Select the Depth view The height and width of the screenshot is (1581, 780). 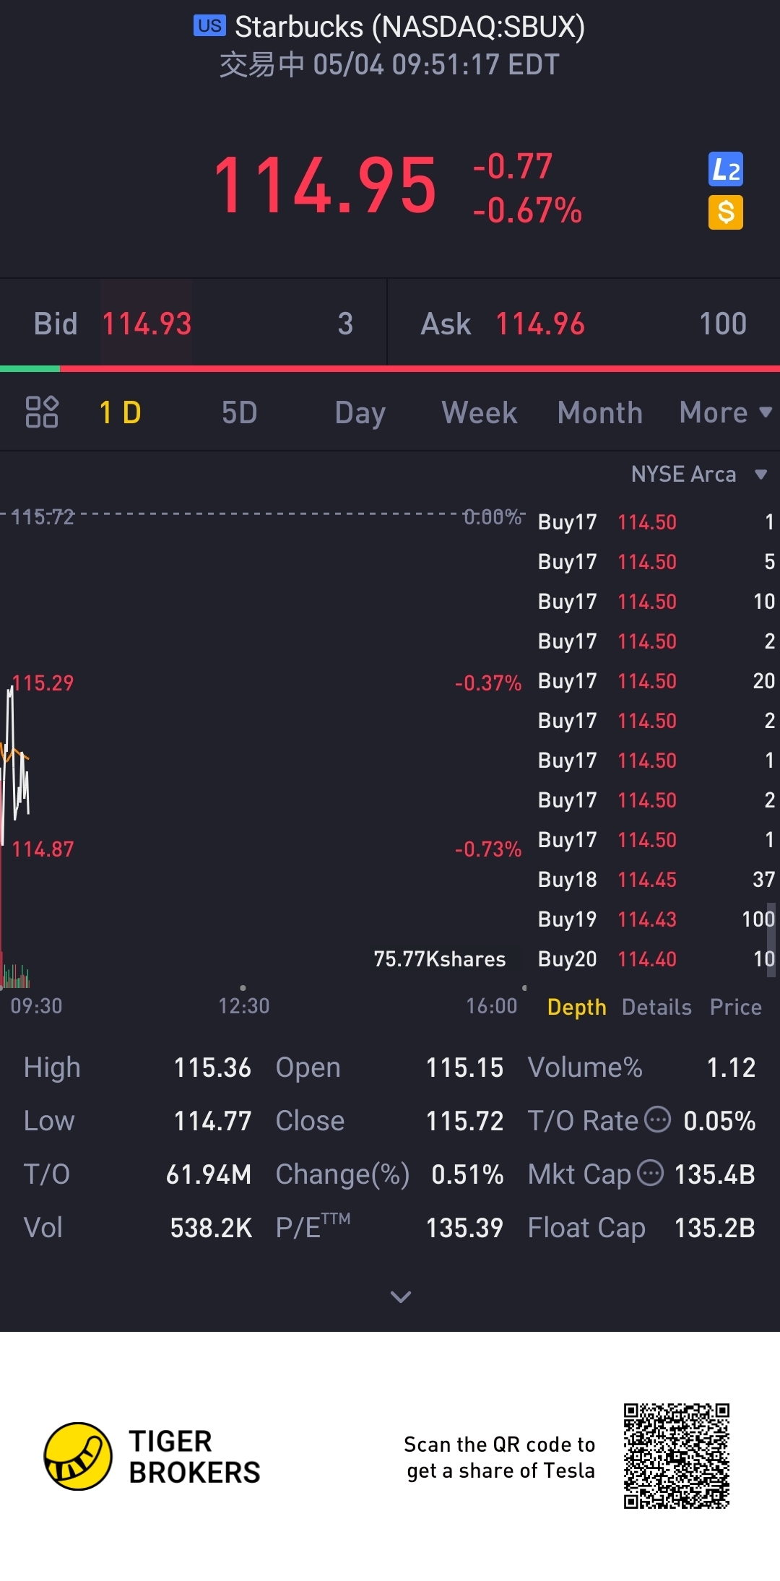[x=576, y=1007]
